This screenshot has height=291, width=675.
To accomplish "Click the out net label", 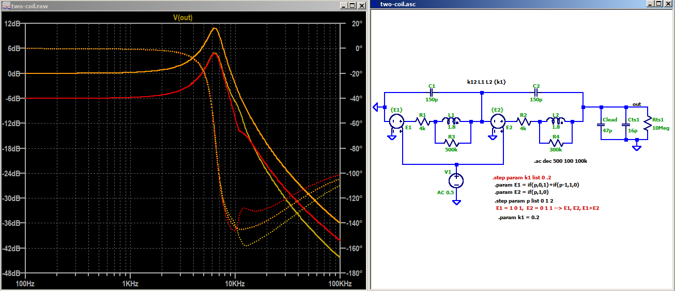I will coord(637,104).
